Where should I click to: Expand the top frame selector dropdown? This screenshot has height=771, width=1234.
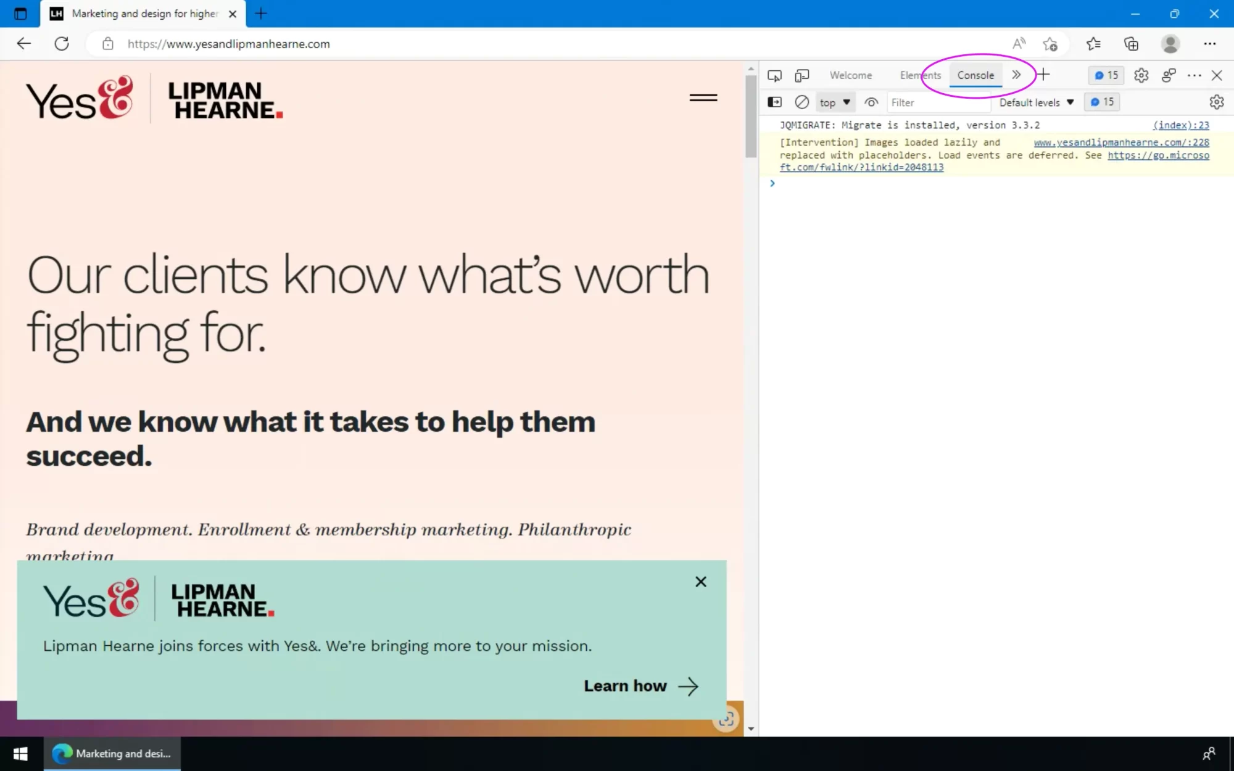[x=834, y=102]
